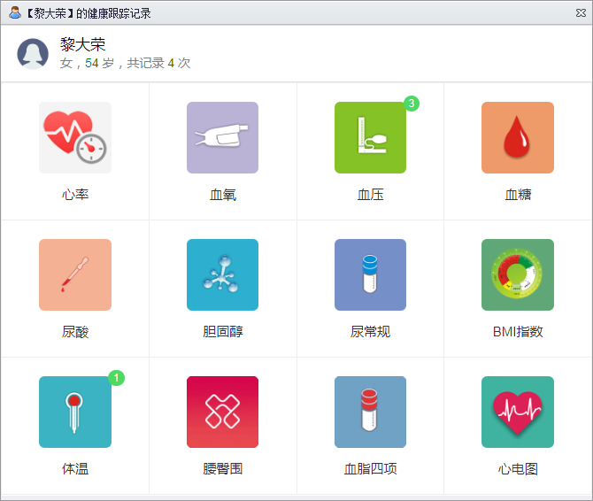Click the green badge 1 on 体温
The height and width of the screenshot is (501, 593).
116,378
